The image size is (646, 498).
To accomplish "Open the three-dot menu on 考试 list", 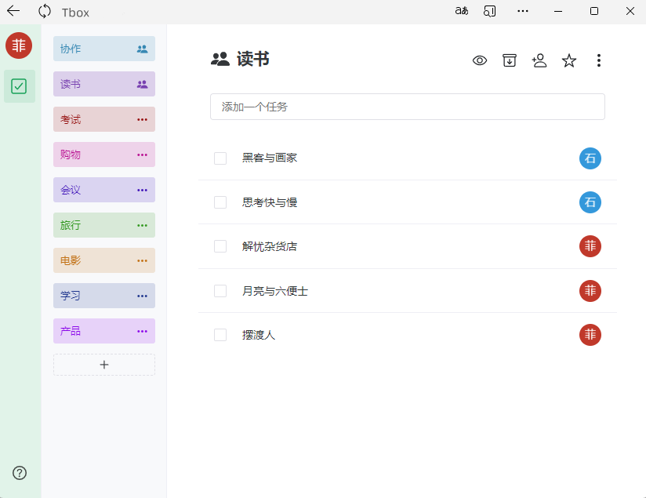I will point(142,119).
